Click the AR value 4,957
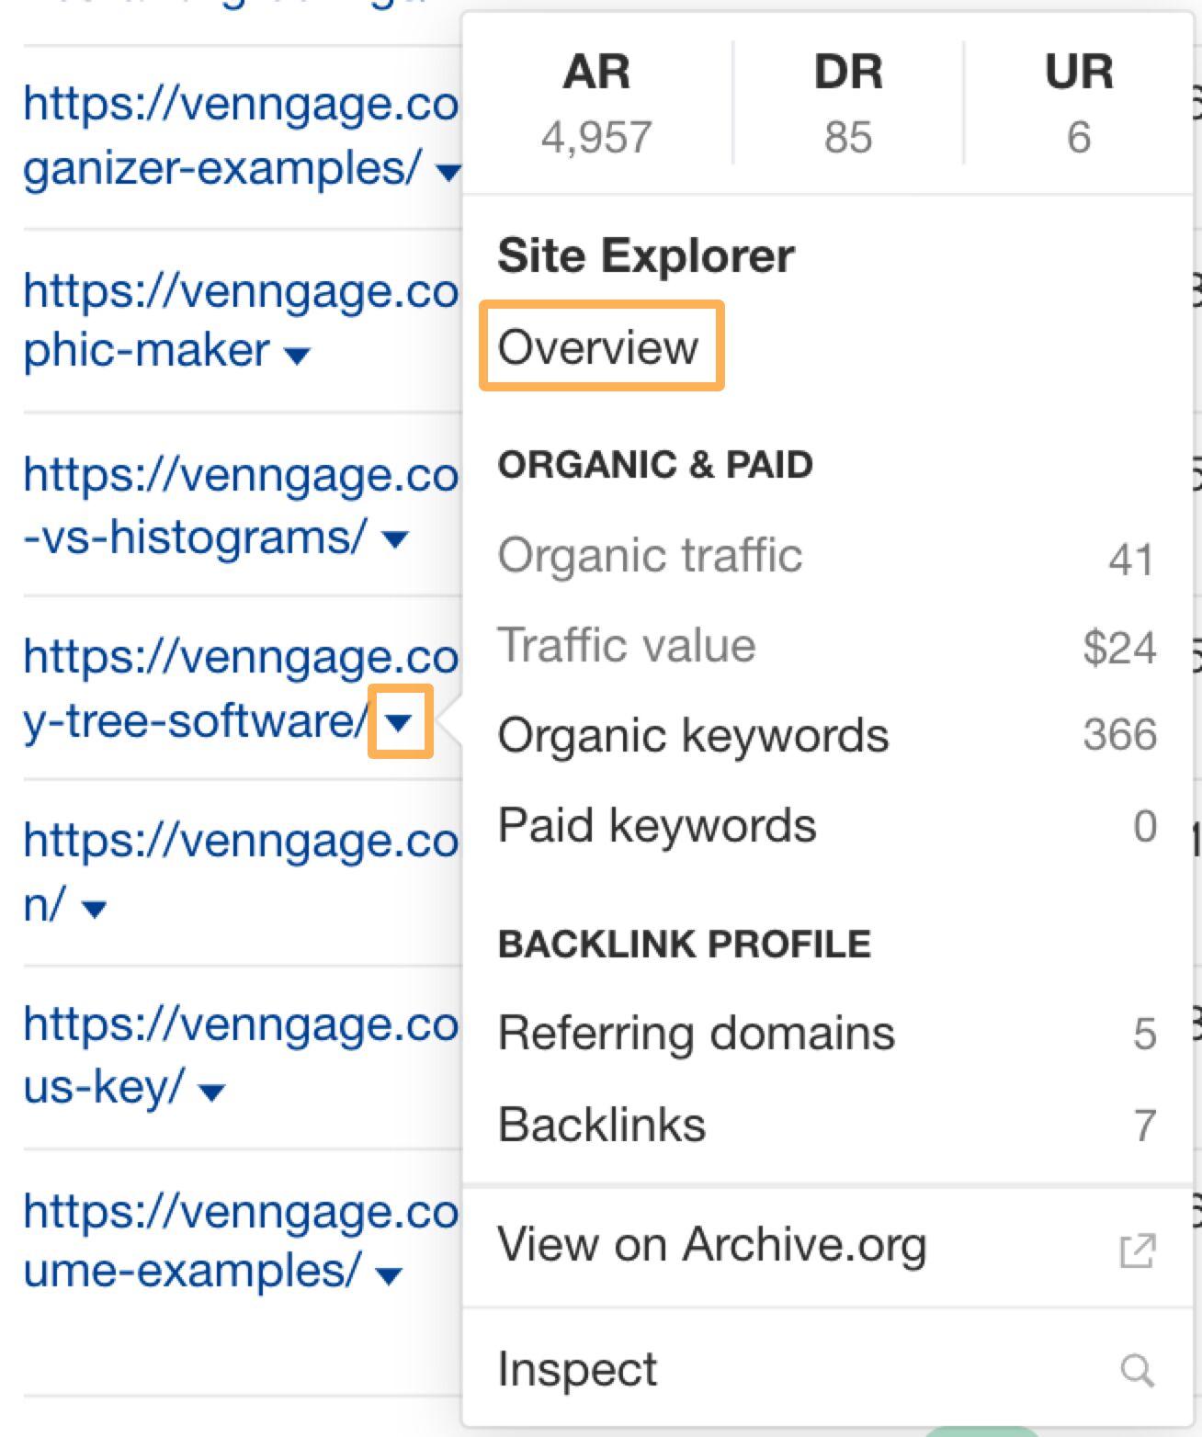The image size is (1202, 1437). point(597,137)
